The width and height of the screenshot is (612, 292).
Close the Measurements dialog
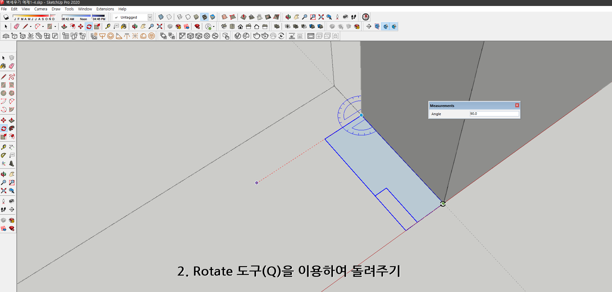[517, 105]
